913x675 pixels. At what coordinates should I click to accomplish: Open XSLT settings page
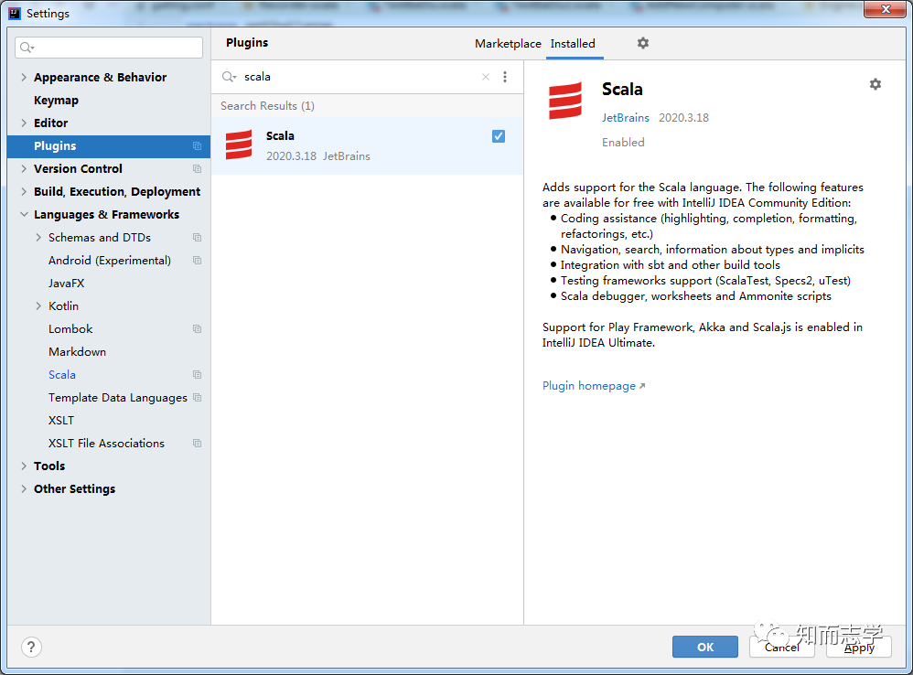point(61,420)
